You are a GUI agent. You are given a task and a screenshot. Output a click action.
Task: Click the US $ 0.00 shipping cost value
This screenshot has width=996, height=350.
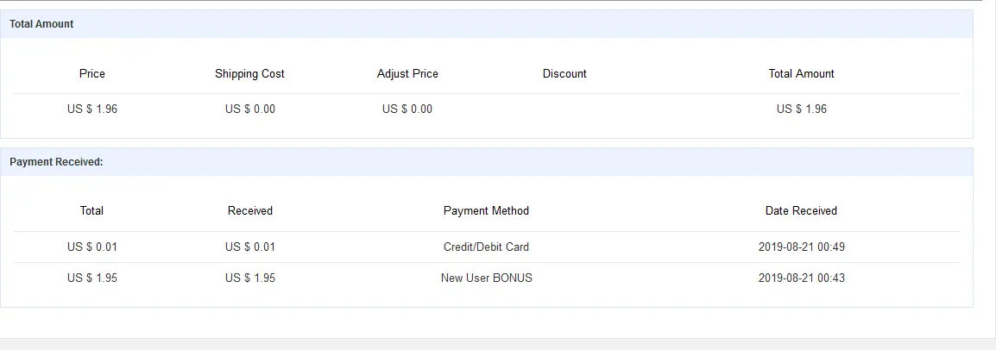(x=249, y=109)
